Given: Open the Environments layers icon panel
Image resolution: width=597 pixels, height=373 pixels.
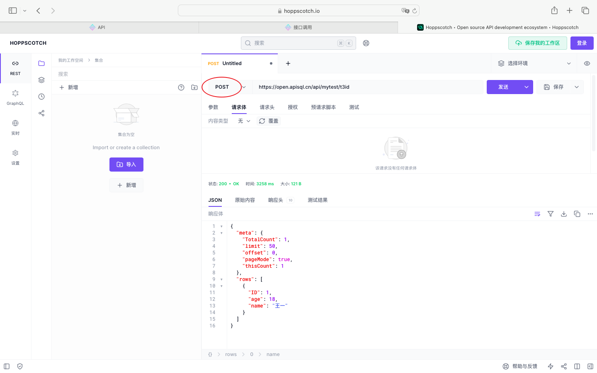Looking at the screenshot, I should coord(41,80).
